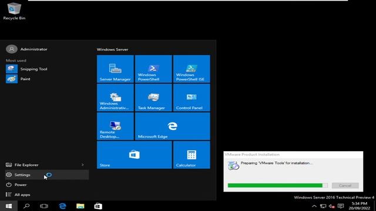The width and height of the screenshot is (376, 211).
Task: Open the Action Center notifications icon
Action: [x=341, y=206]
